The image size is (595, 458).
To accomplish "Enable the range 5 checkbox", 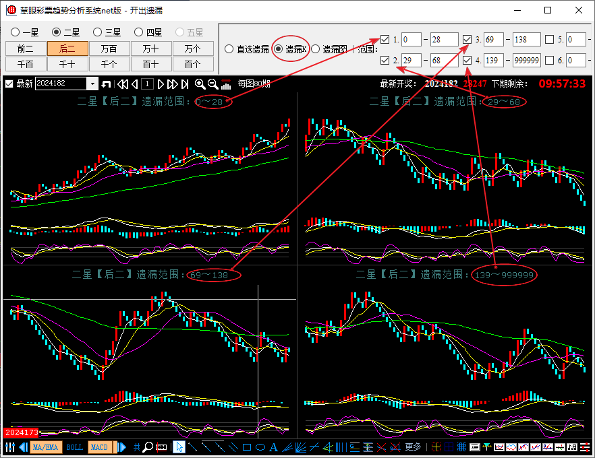I will [550, 39].
